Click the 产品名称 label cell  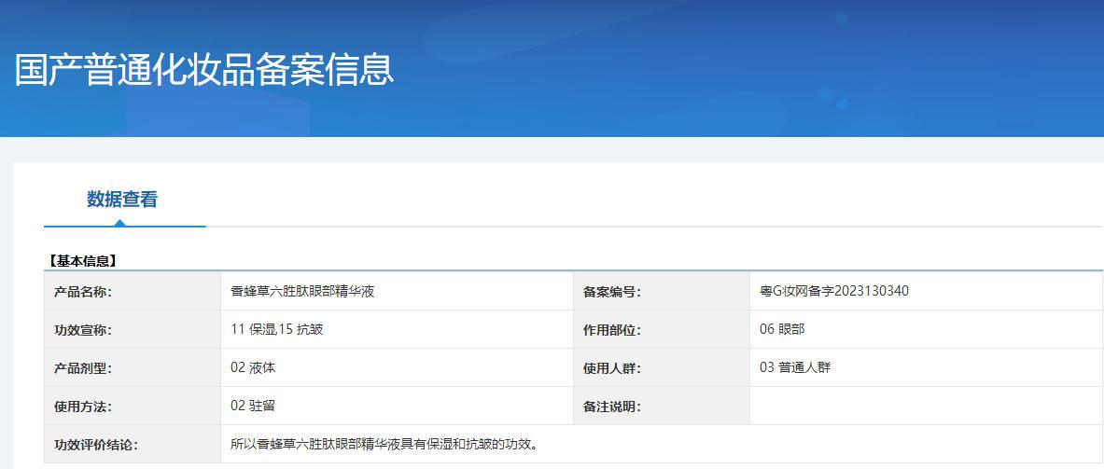tap(133, 292)
